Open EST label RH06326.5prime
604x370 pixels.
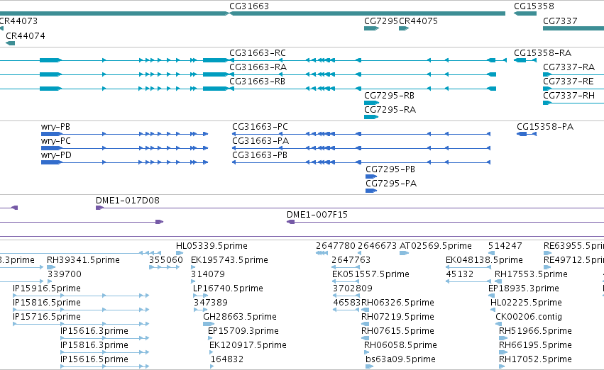397,303
